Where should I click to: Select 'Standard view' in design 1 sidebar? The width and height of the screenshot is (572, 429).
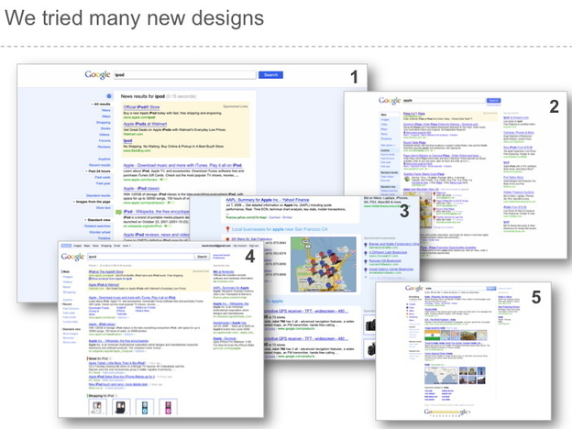point(99,220)
